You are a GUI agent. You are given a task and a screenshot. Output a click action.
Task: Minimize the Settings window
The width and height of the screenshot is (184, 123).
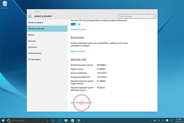pyautogui.click(x=143, y=11)
